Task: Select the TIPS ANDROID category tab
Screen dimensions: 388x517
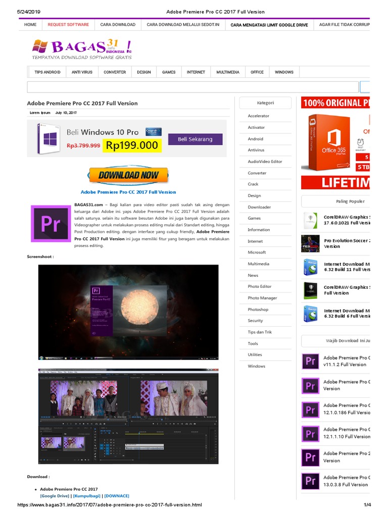Action: pos(47,72)
